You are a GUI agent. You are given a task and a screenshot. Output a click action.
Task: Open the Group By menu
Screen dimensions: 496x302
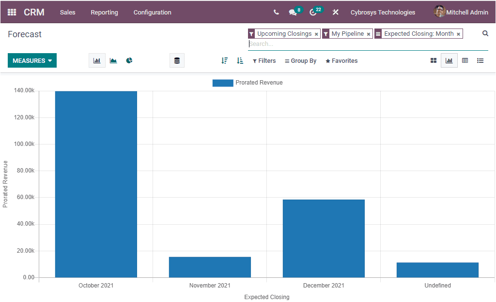click(300, 60)
